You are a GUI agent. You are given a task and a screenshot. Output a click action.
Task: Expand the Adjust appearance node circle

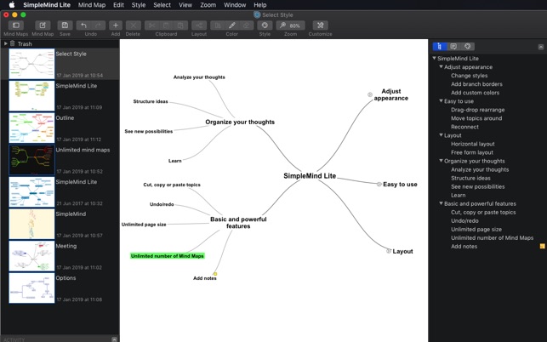click(x=370, y=94)
